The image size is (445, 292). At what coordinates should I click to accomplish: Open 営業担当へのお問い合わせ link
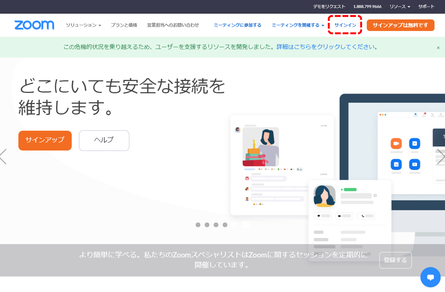point(173,25)
